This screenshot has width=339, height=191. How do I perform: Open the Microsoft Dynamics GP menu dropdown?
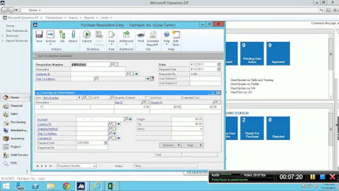point(23,18)
